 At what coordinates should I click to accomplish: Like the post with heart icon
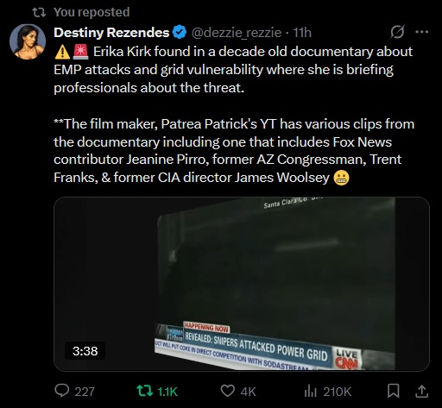tap(227, 392)
